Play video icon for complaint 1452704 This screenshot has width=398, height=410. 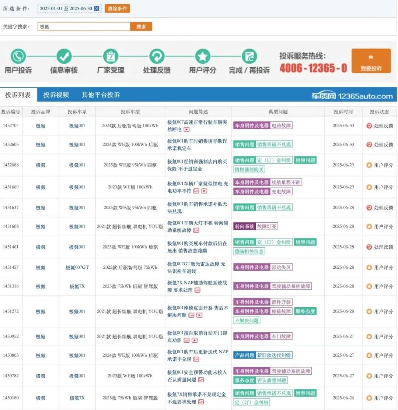click(186, 130)
